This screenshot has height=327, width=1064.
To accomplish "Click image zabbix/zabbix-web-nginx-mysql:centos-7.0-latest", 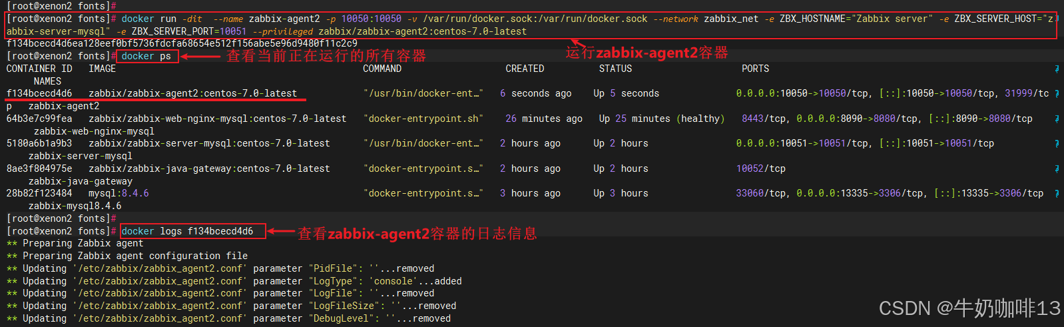I will coord(217,119).
